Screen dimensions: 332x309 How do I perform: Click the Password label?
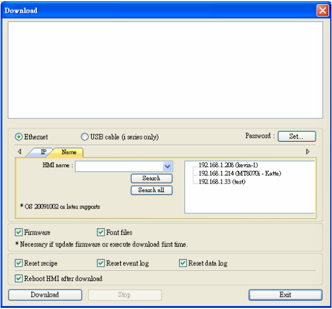click(x=260, y=136)
